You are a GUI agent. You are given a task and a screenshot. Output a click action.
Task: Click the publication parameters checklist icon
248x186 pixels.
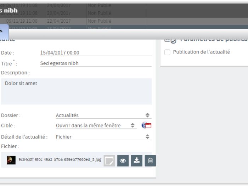[170, 40]
